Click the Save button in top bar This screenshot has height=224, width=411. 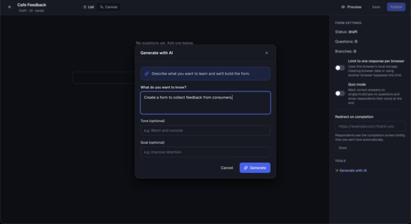(x=376, y=7)
